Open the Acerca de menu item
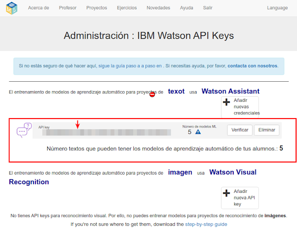The height and width of the screenshot is (233, 297). (38, 8)
